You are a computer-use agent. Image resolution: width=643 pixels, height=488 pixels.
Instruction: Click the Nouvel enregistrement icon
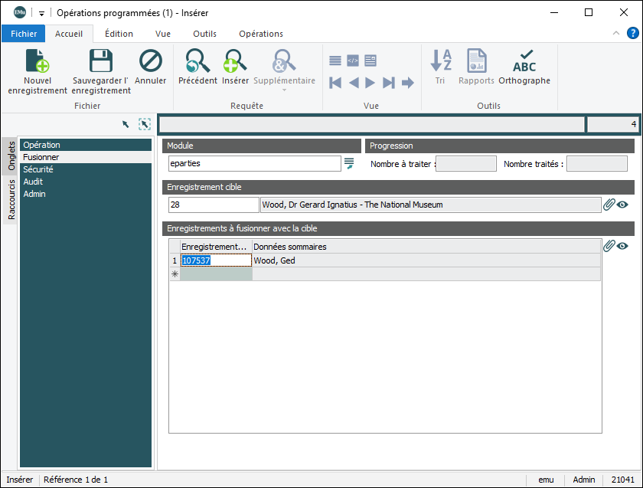[38, 61]
